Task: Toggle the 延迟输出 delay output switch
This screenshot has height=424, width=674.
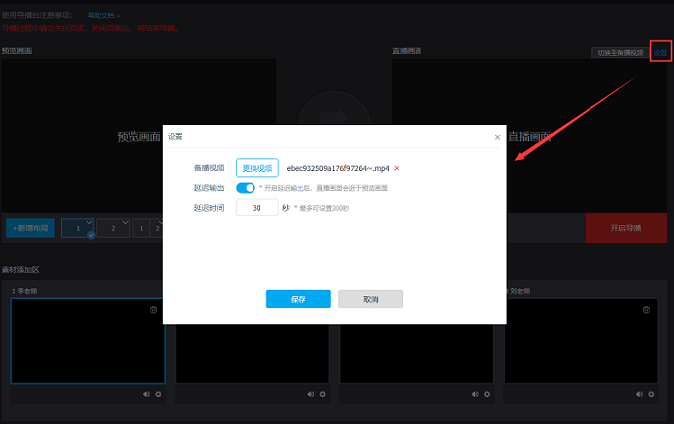Action: [245, 187]
